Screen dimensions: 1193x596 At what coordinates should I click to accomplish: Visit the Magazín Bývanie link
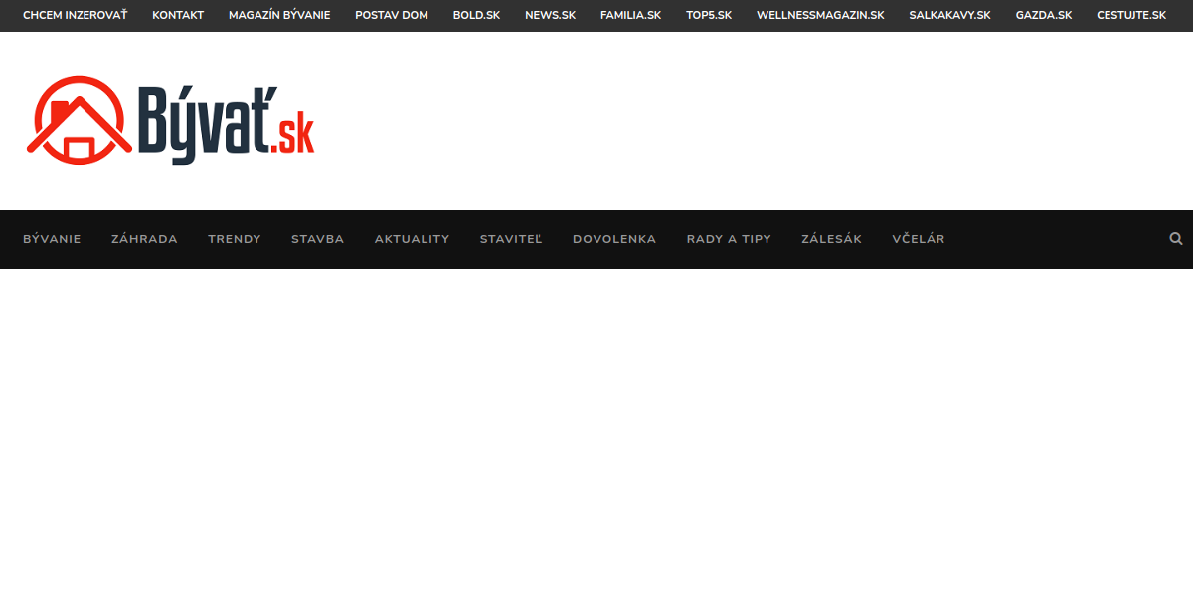(279, 15)
